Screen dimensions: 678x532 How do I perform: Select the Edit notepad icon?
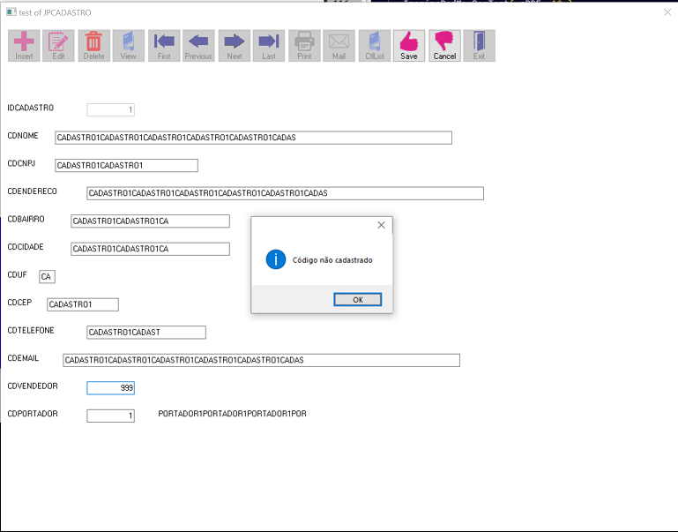pos(58,45)
